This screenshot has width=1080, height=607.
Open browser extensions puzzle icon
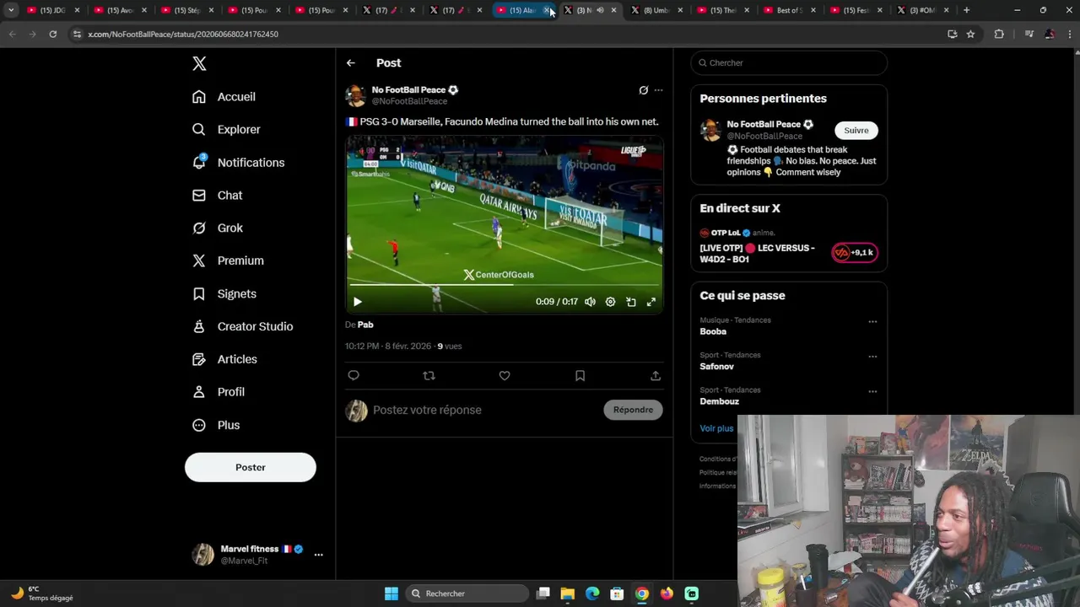click(x=999, y=34)
